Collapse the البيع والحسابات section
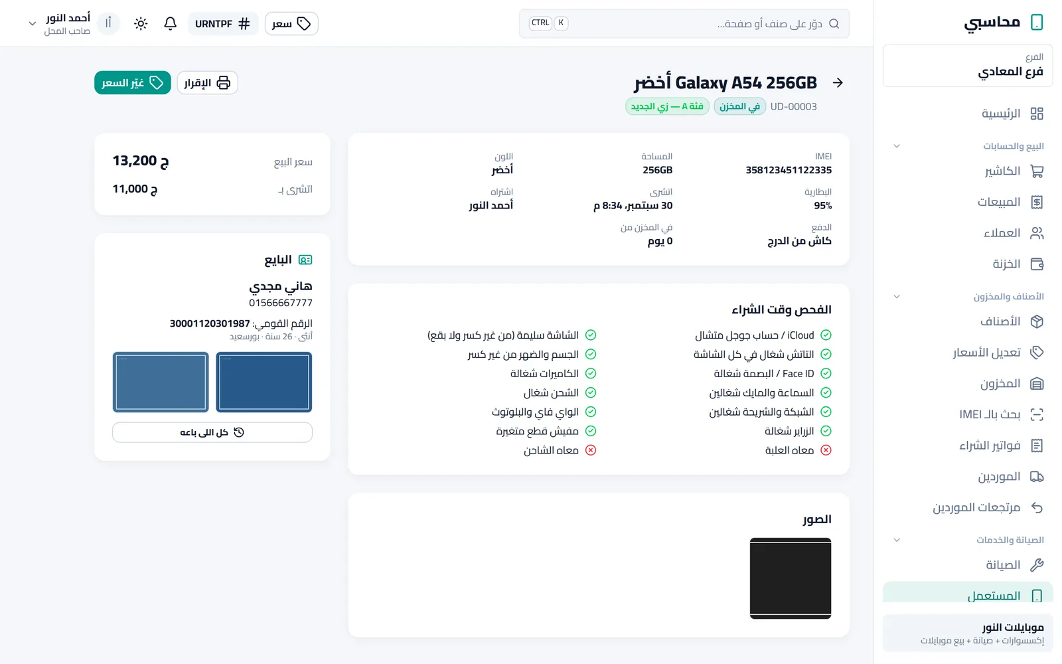This screenshot has width=1062, height=664. [x=897, y=146]
